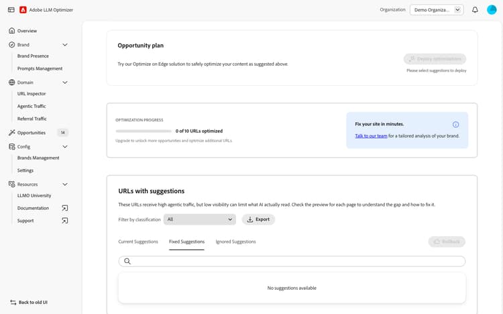The width and height of the screenshot is (503, 314).
Task: Collapse the Domain section
Action: point(65,83)
